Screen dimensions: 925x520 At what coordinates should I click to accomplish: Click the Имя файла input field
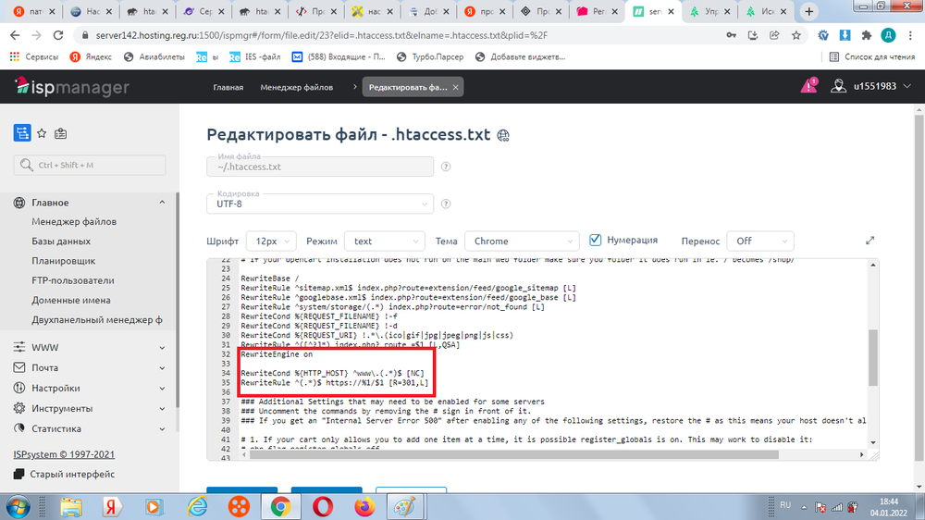point(320,167)
